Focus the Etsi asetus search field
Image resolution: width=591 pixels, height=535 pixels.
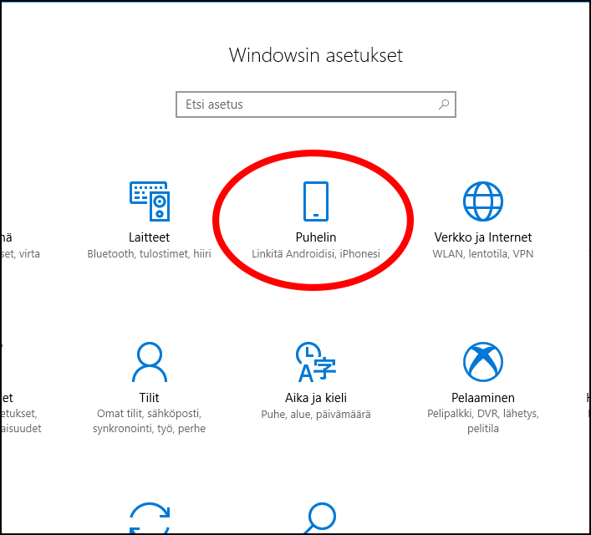(x=316, y=104)
